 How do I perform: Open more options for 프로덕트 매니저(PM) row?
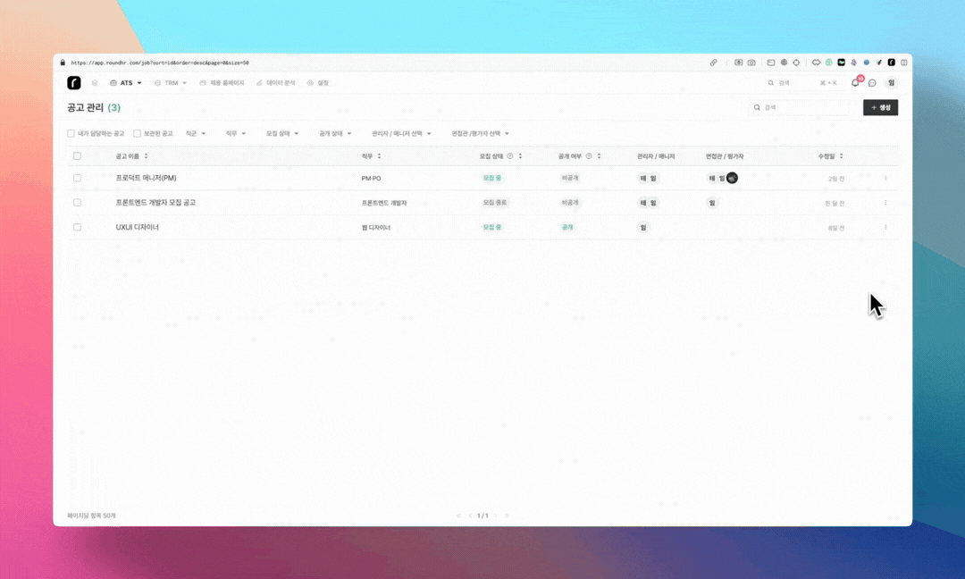point(885,178)
